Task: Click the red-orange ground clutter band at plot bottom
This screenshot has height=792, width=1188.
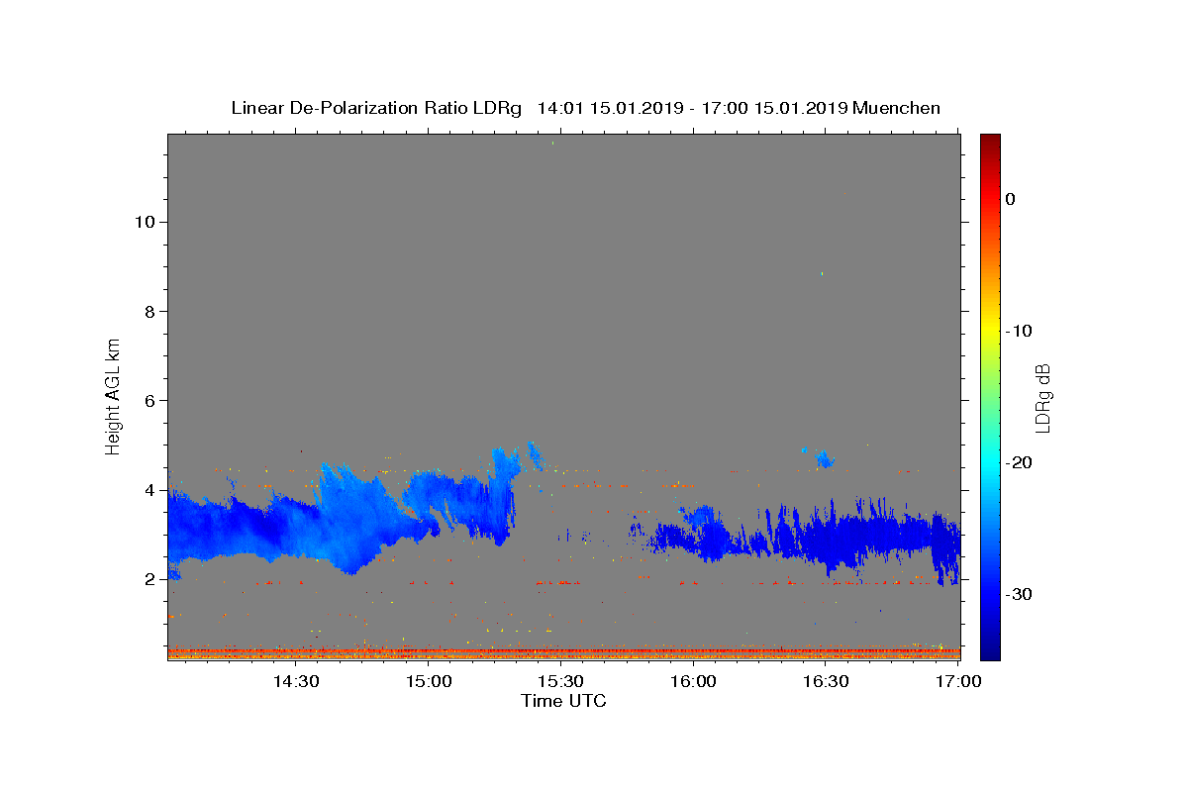Action: click(563, 652)
